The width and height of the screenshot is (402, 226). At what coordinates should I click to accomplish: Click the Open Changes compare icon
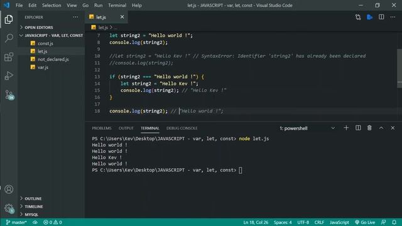pos(358,17)
